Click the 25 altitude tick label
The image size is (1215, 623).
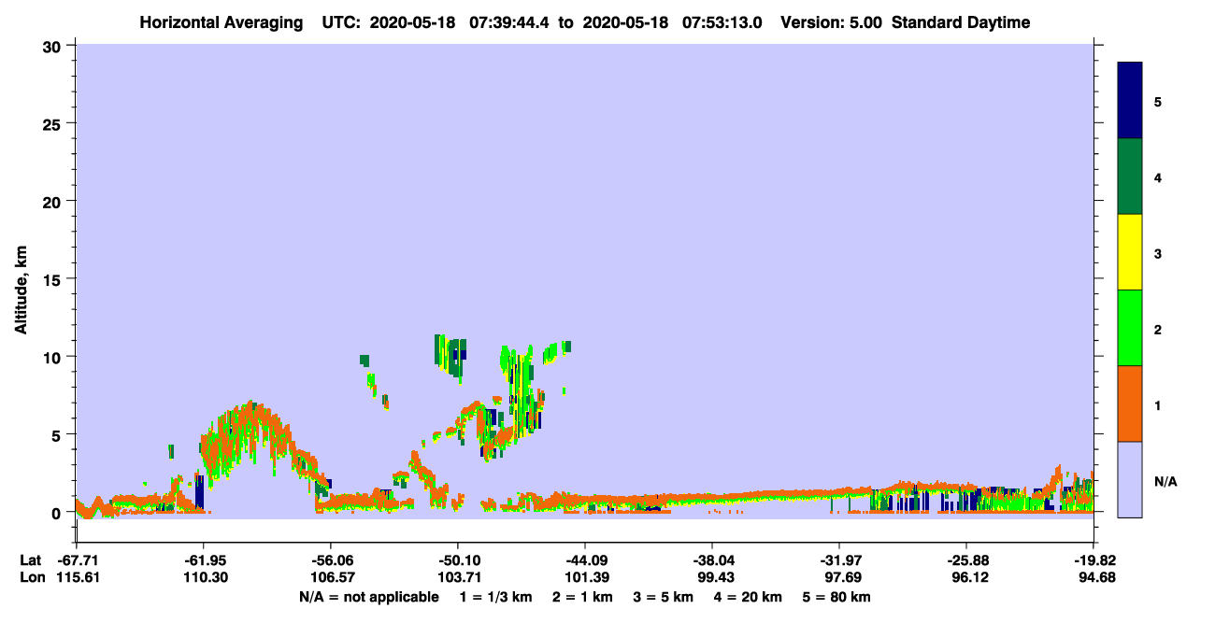pyautogui.click(x=54, y=123)
